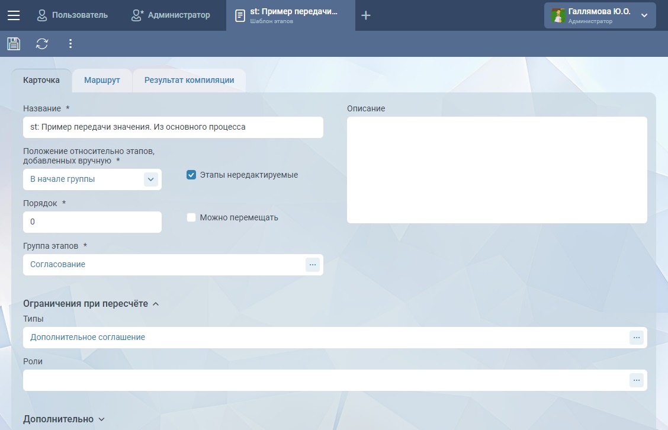Collapse Ограничения при пересчёте section

coord(156,304)
